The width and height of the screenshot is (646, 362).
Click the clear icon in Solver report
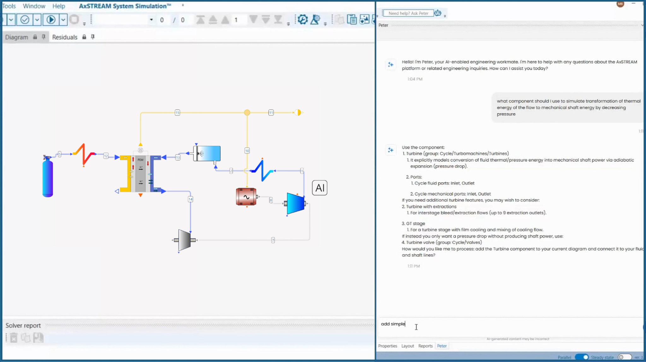tap(14, 338)
